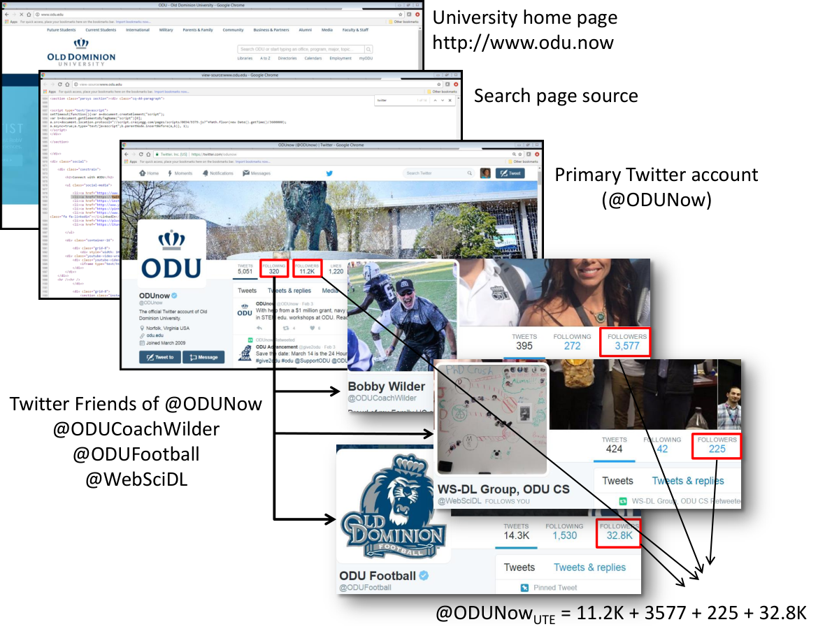Click the Twitter bird logo
839x629 pixels.
point(329,173)
